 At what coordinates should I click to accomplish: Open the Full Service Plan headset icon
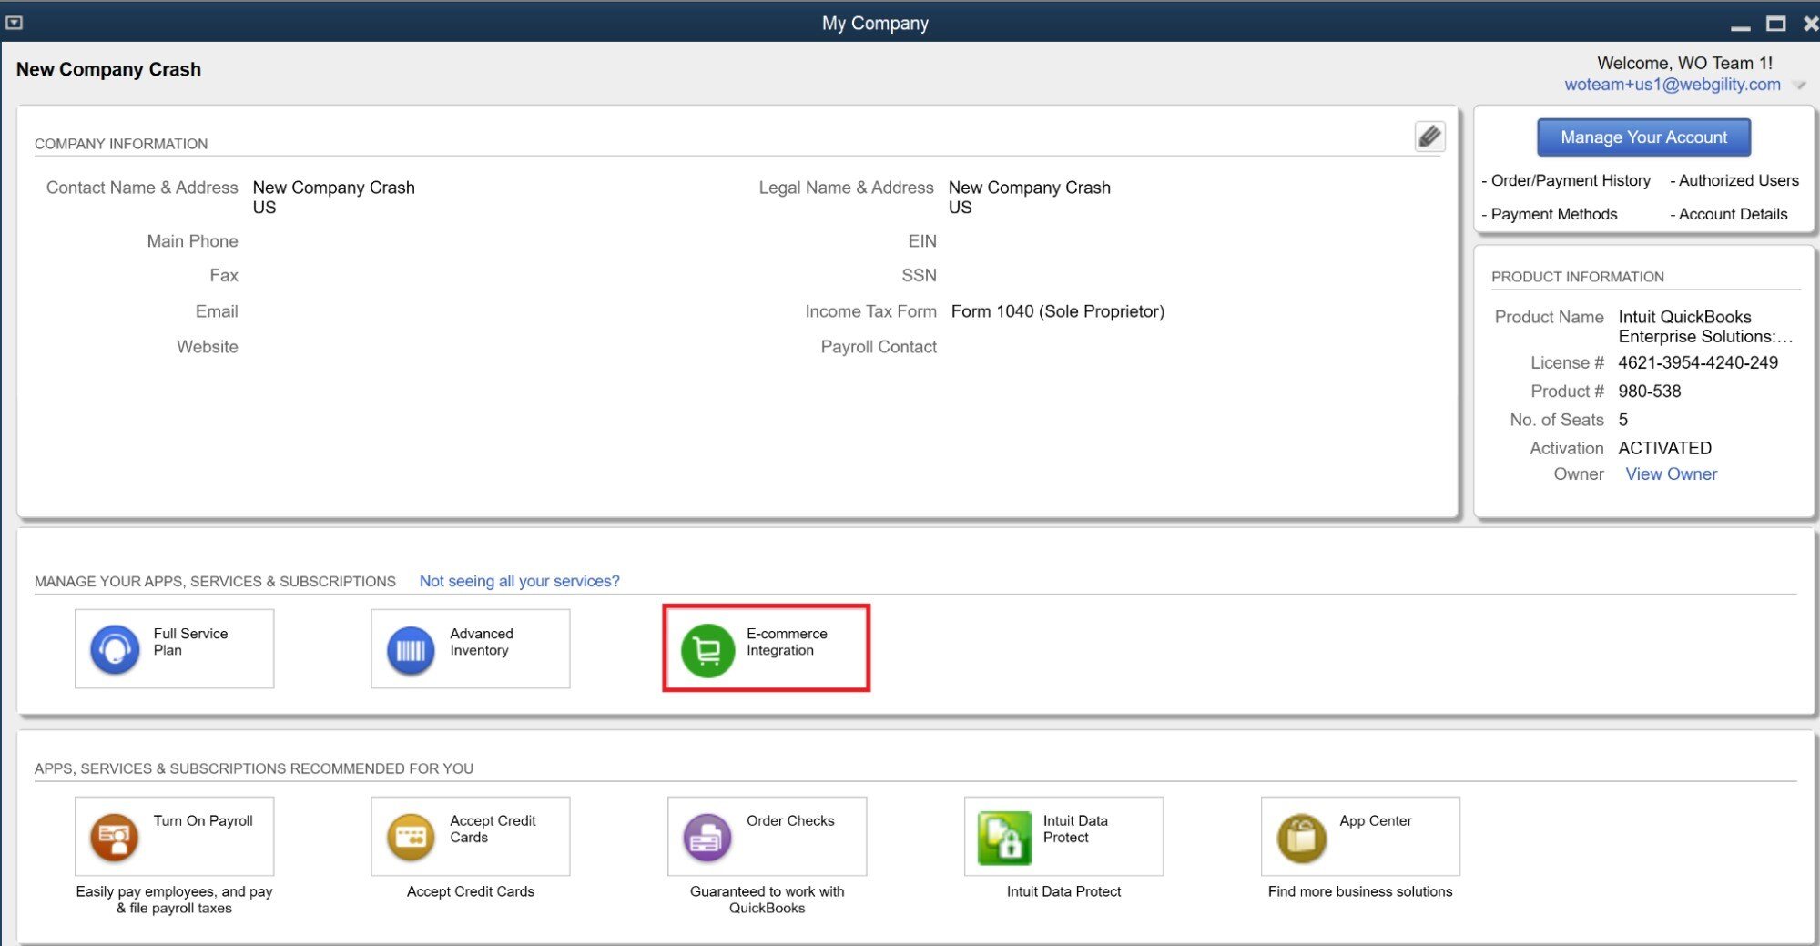(115, 649)
